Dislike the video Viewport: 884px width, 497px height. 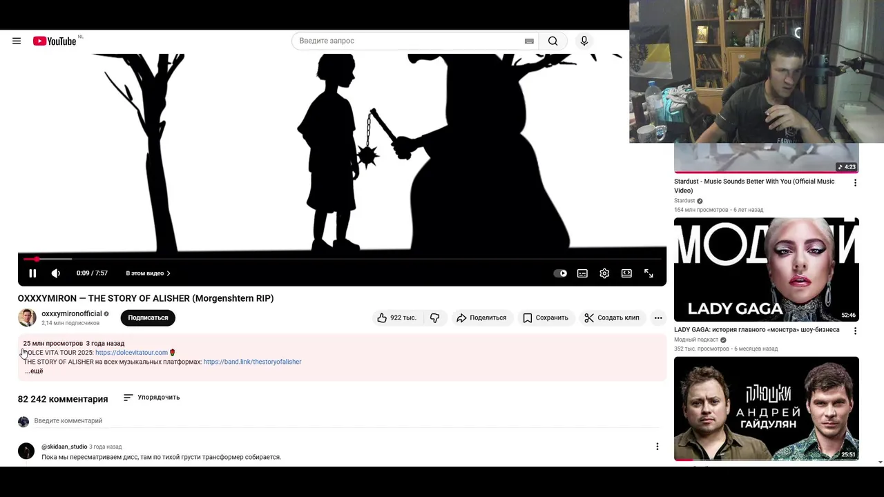click(434, 318)
